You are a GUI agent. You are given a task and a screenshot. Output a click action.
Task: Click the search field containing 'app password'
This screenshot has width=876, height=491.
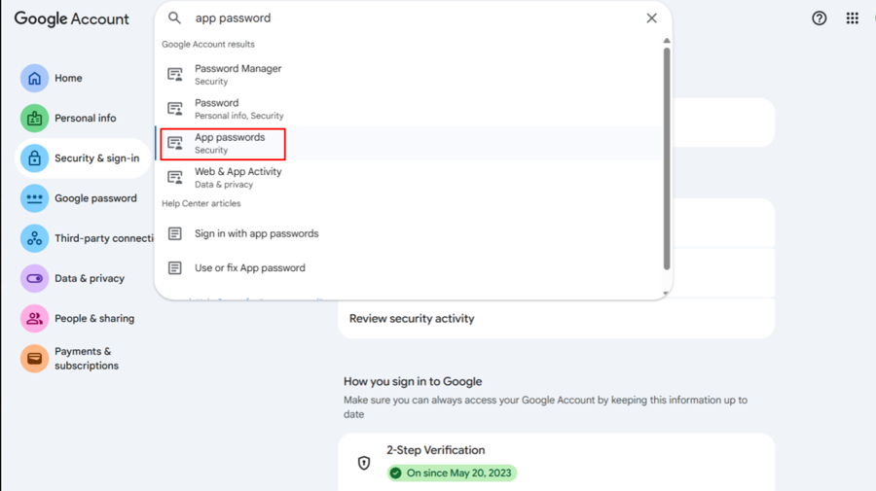(x=409, y=18)
